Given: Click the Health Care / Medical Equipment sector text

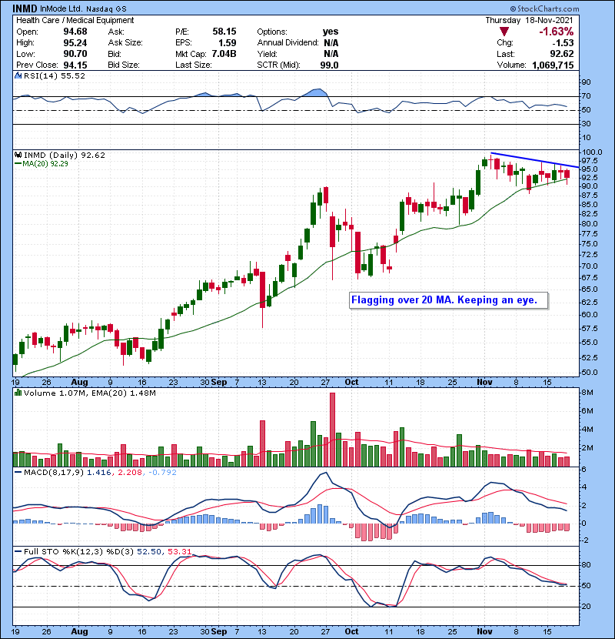Looking at the screenshot, I should (75, 20).
